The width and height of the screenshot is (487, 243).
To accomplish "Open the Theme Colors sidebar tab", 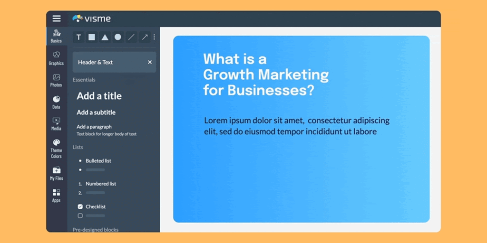I will coord(56,149).
